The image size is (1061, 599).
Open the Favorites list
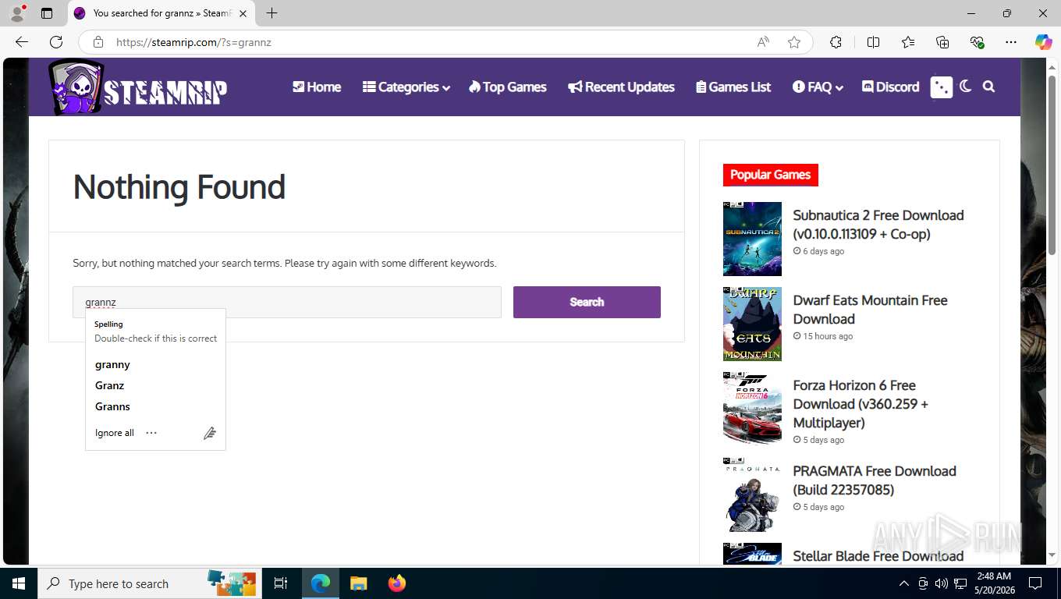point(908,42)
